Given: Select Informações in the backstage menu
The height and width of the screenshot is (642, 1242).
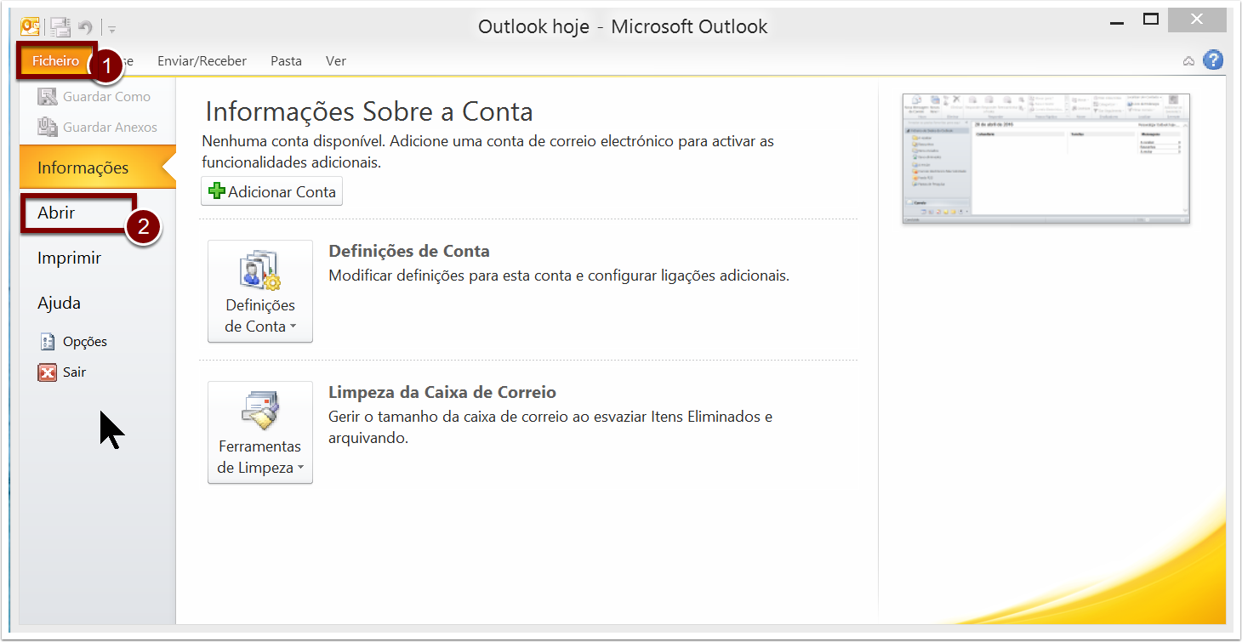Looking at the screenshot, I should pos(97,168).
